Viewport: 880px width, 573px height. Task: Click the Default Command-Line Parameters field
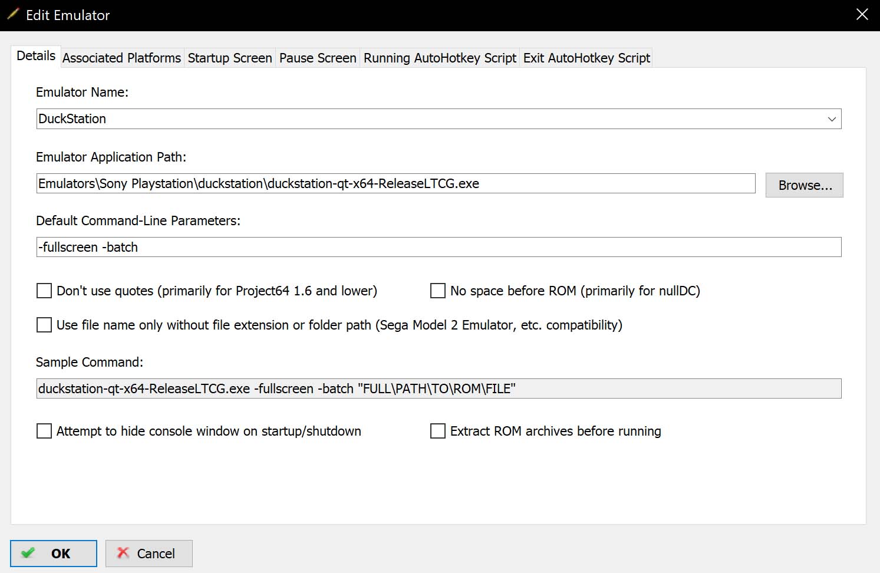tap(439, 247)
